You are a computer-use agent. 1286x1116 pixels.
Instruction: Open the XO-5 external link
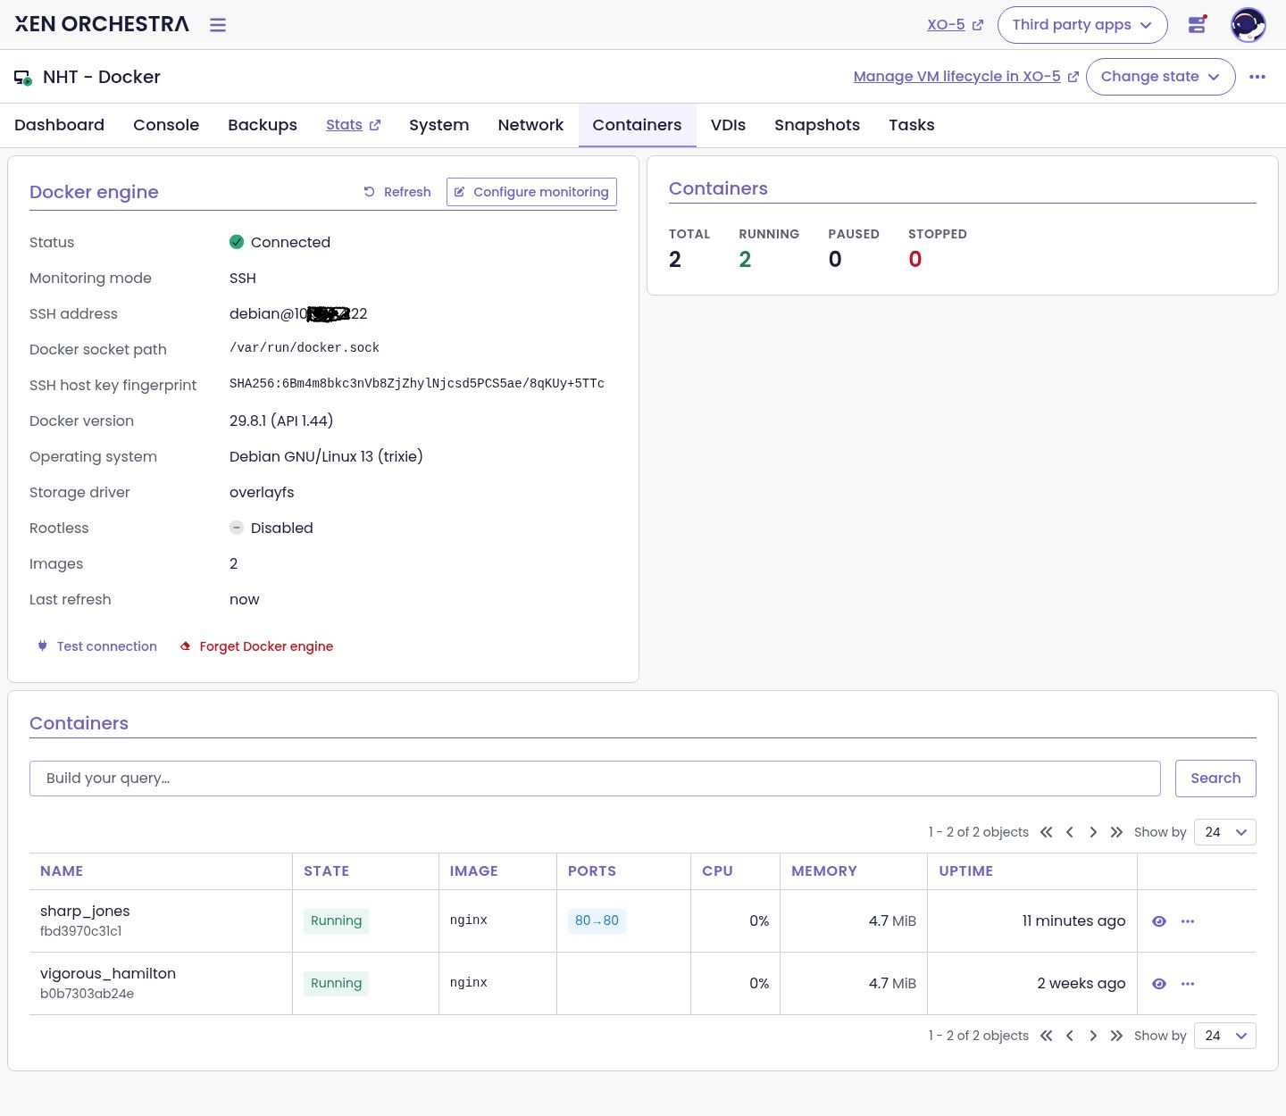pos(955,25)
